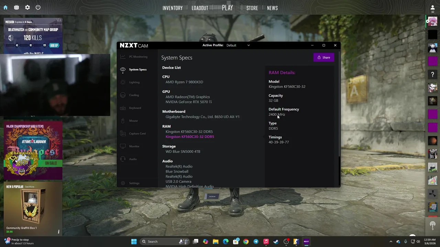Open Community Graffiti Box 1 thumbnail

click(33, 209)
